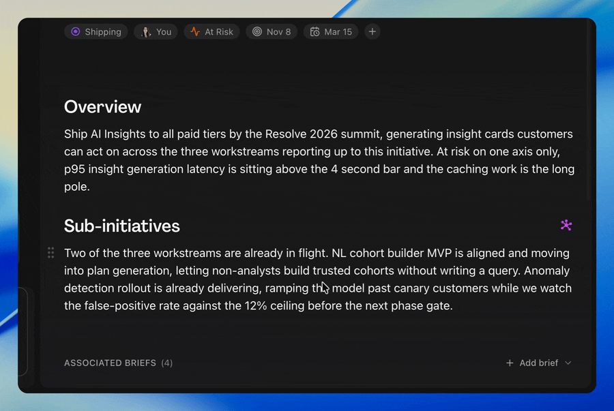Click the Overview heading

coord(102,107)
